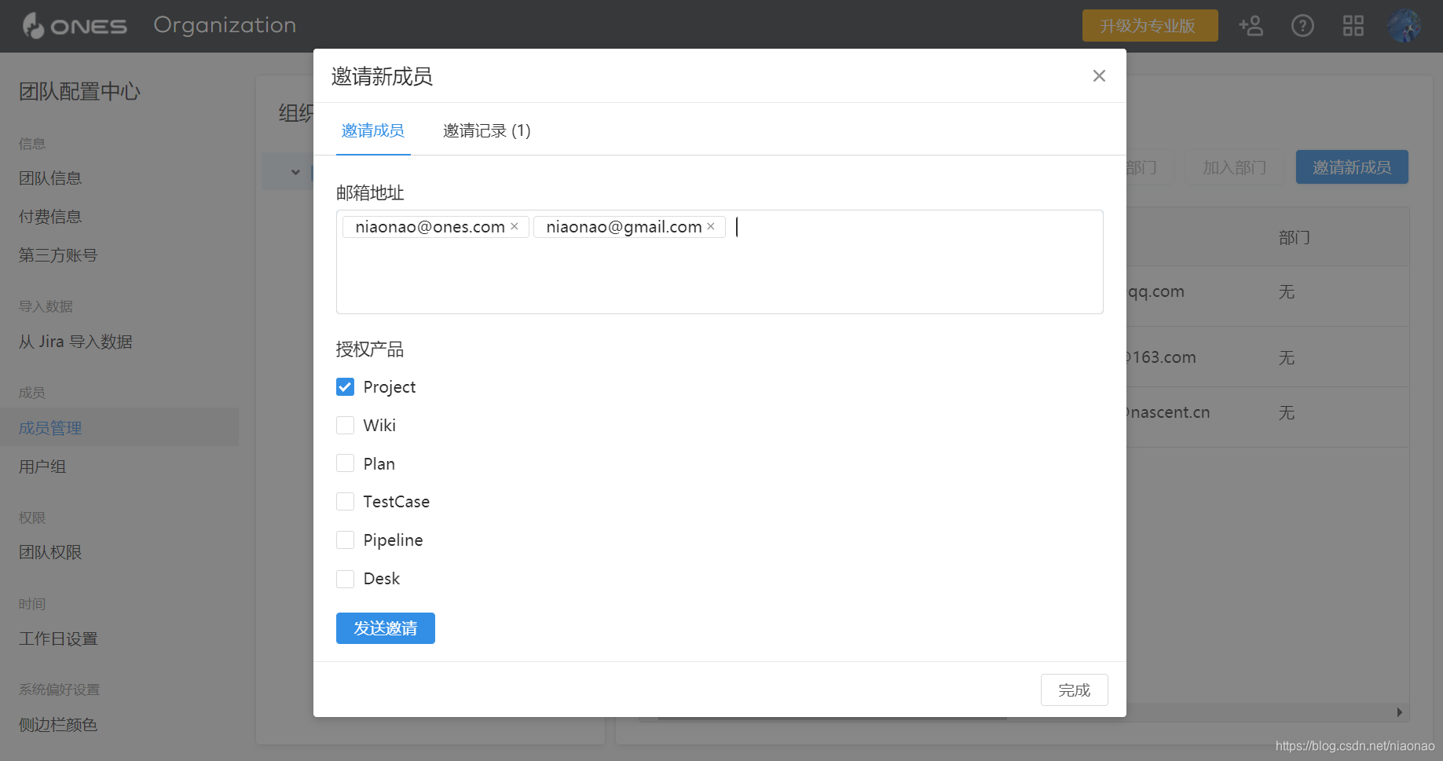Check the Wiki product checkbox
Image resolution: width=1443 pixels, height=761 pixels.
click(x=345, y=425)
